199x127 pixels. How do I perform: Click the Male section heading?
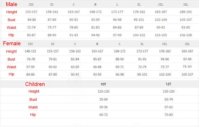click(11, 4)
